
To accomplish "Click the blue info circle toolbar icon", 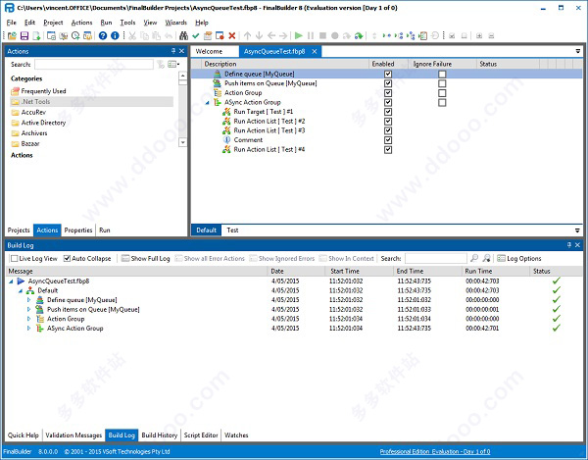I will (115, 35).
